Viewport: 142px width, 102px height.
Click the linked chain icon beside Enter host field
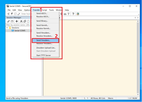(19, 14)
